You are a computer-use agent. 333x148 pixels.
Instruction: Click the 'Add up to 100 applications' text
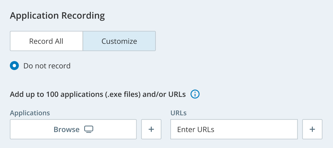point(98,94)
